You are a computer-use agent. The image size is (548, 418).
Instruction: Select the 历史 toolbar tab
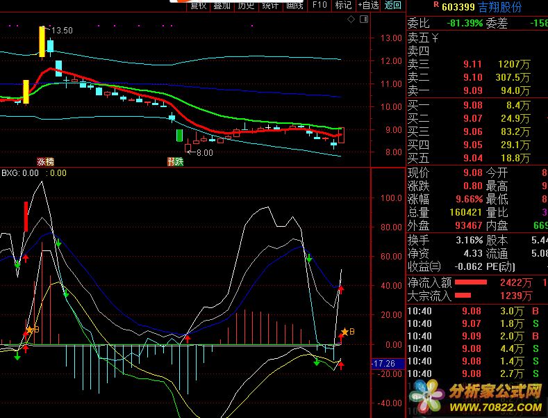tap(246, 5)
